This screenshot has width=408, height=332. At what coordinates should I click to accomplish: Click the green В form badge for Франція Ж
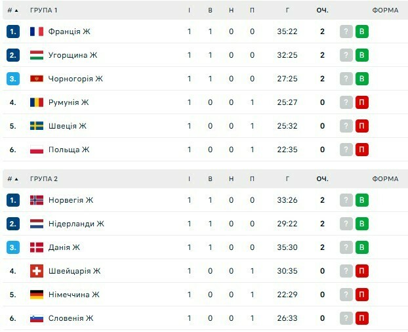click(x=361, y=31)
